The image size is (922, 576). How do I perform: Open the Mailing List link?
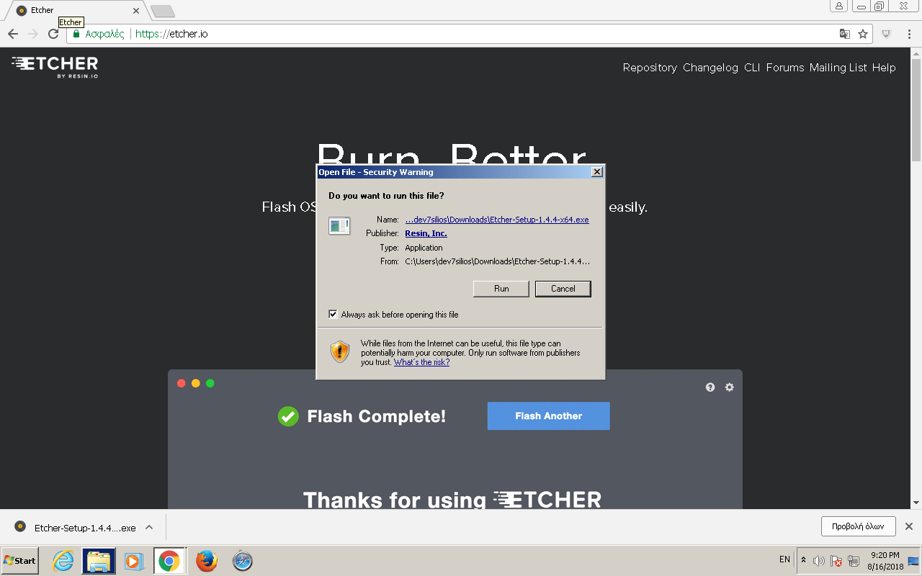tap(838, 68)
